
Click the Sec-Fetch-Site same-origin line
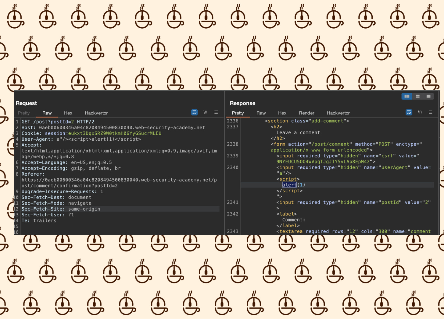pos(61,209)
